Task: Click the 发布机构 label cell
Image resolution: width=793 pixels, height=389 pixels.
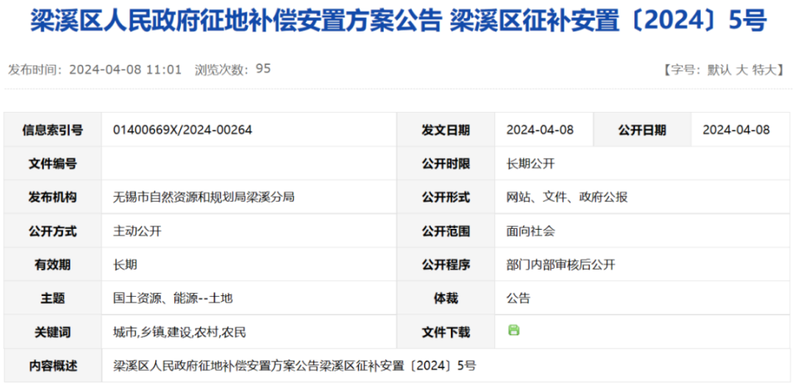Action: (x=52, y=197)
